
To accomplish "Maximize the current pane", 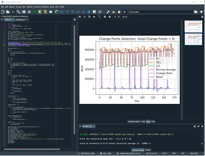I will coord(94,12).
